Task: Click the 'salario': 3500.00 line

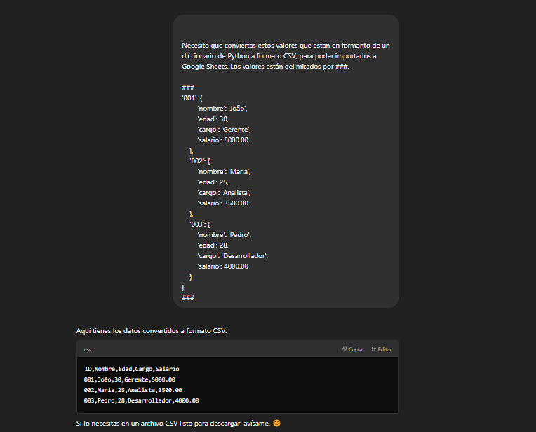Action: [x=222, y=203]
